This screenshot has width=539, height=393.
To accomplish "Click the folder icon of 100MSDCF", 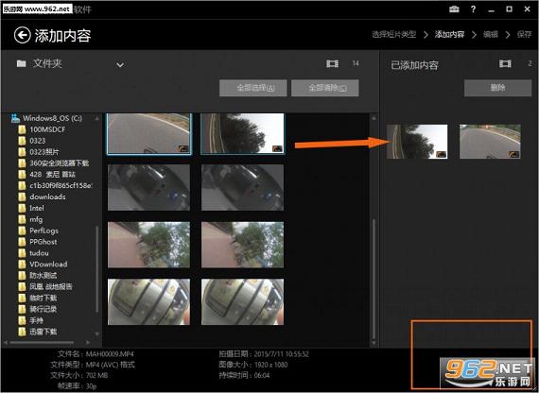I will pyautogui.click(x=23, y=129).
